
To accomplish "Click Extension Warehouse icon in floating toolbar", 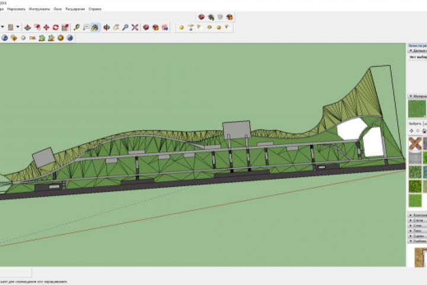I will pos(230,17).
